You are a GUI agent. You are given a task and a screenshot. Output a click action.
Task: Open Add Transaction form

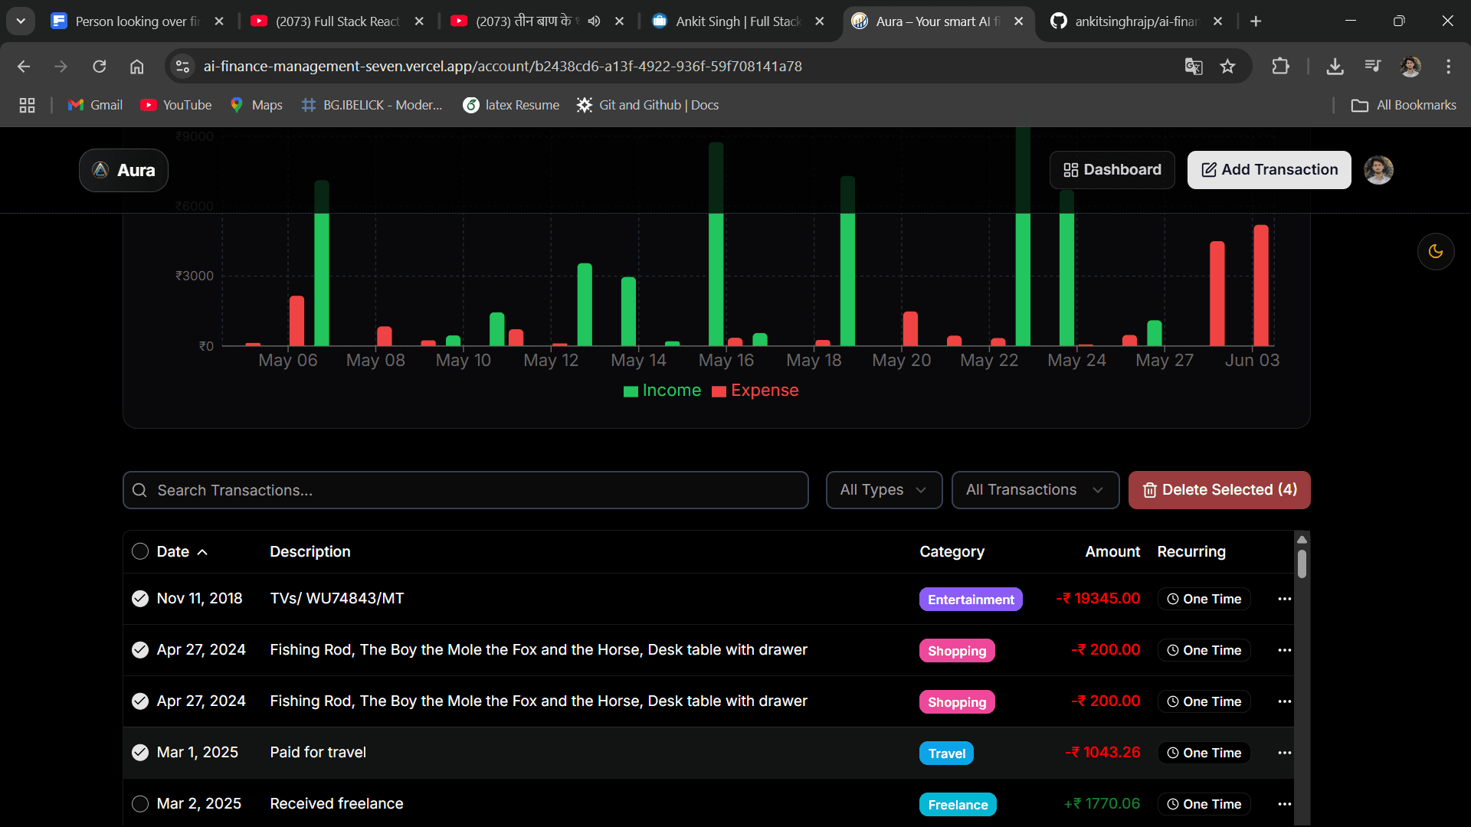[1269, 170]
